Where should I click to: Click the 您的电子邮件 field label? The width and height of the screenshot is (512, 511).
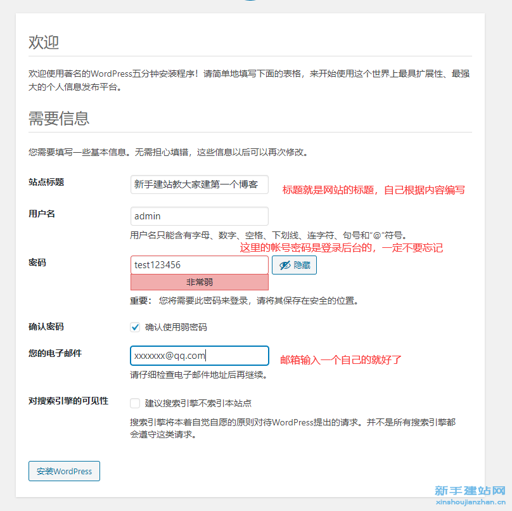coord(55,353)
